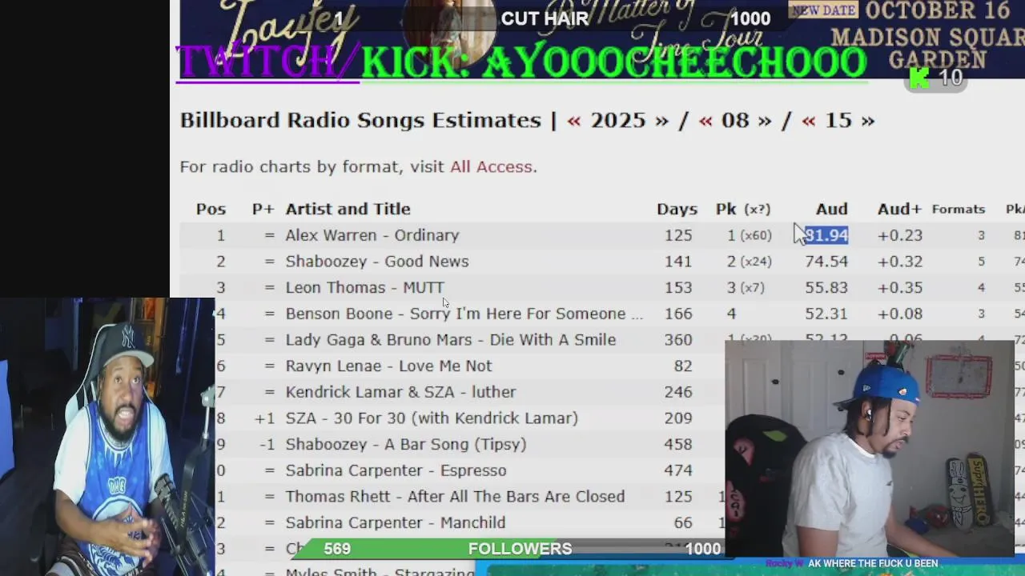Click the right-side webcam overlay
The image size is (1025, 576).
(870, 448)
